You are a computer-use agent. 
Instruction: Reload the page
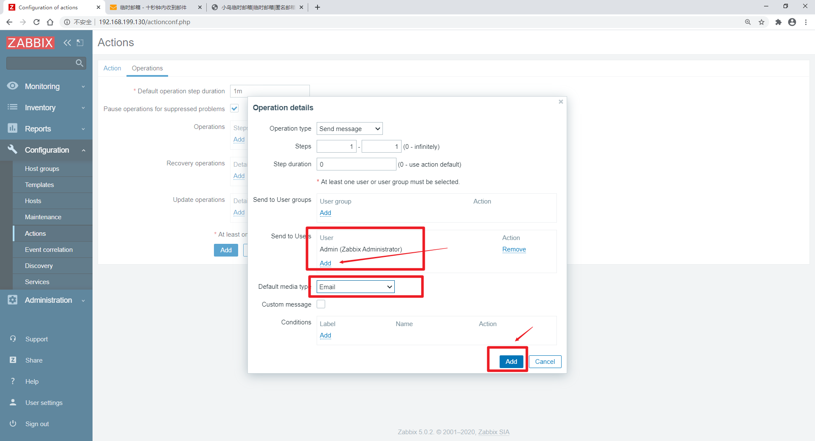(37, 22)
